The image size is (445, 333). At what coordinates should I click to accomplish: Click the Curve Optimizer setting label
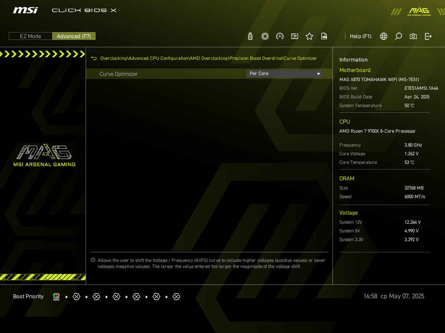(119, 74)
